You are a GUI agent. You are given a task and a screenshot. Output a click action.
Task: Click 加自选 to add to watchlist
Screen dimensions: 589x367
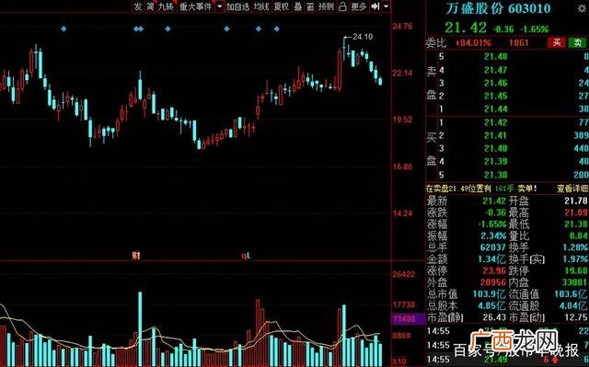tap(237, 6)
